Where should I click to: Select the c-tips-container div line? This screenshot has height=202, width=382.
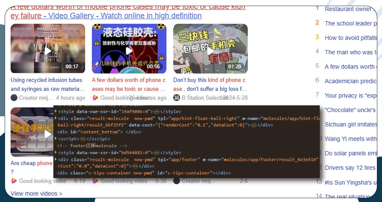coord(144,173)
